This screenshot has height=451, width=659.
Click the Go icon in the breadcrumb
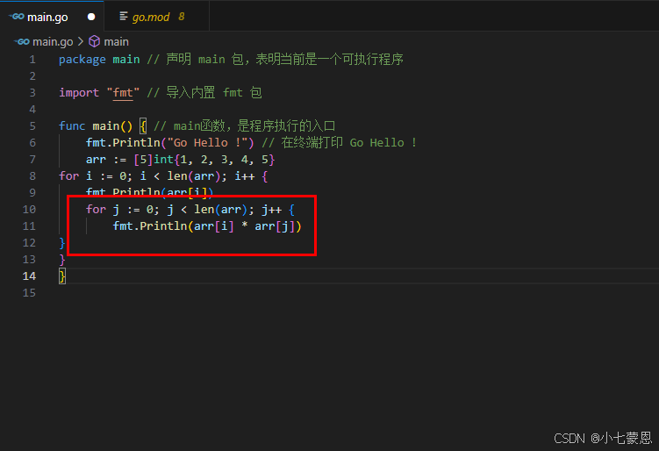[22, 41]
